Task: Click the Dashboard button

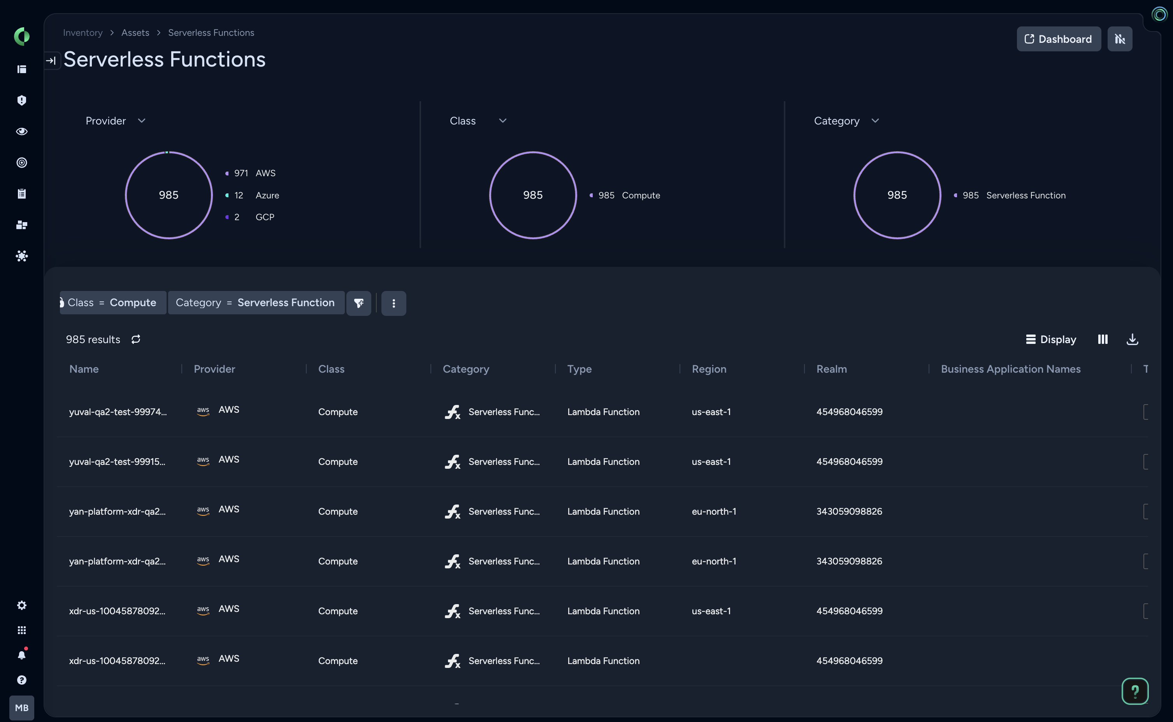Action: [1058, 39]
